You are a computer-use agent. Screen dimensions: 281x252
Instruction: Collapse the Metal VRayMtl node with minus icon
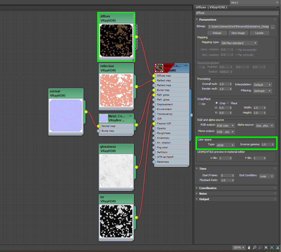pyautogui.click(x=186, y=65)
